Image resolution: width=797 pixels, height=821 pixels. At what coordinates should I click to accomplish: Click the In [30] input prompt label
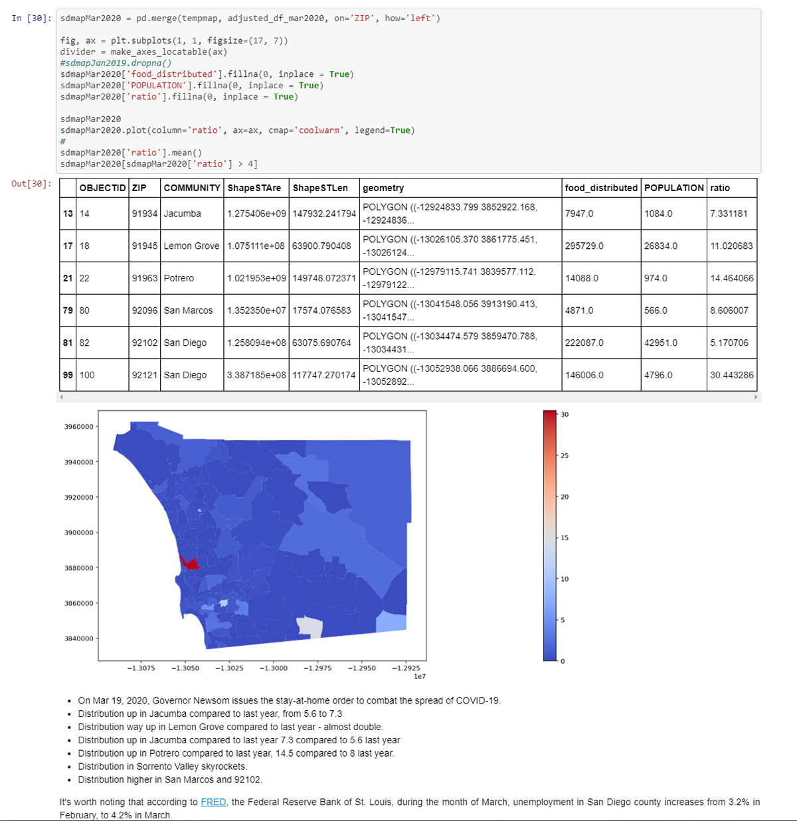pyautogui.click(x=31, y=18)
